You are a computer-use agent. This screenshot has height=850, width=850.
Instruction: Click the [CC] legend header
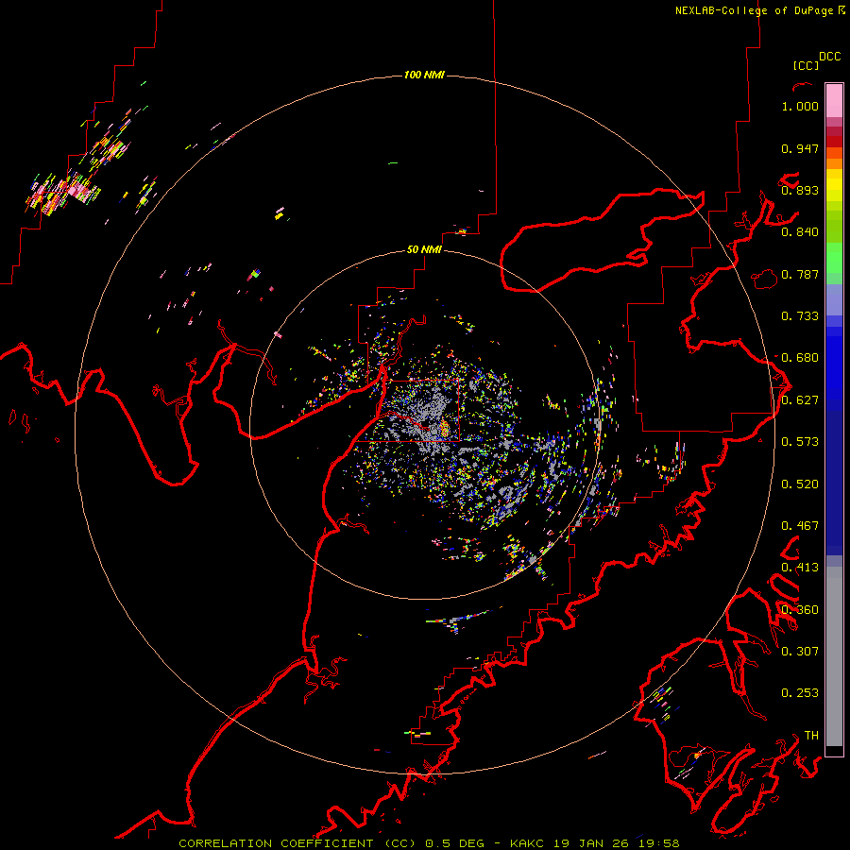(x=806, y=65)
